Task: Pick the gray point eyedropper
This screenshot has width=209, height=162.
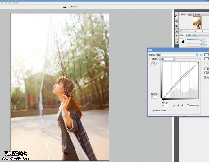Action: (178, 106)
